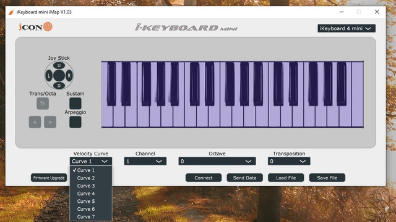Click the iCON logo

tap(36, 27)
